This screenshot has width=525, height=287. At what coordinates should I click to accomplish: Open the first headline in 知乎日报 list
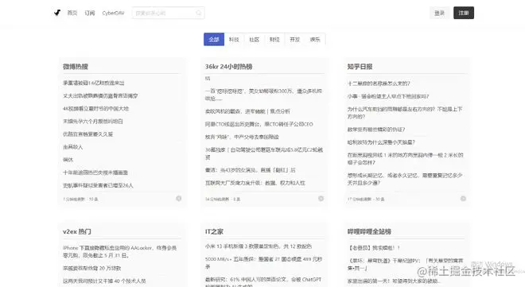(x=379, y=83)
